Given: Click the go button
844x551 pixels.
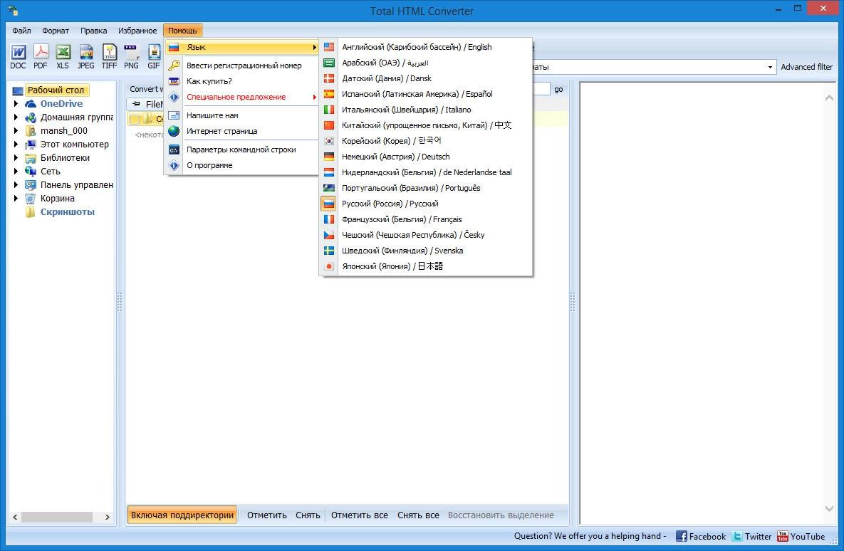Looking at the screenshot, I should coord(558,89).
